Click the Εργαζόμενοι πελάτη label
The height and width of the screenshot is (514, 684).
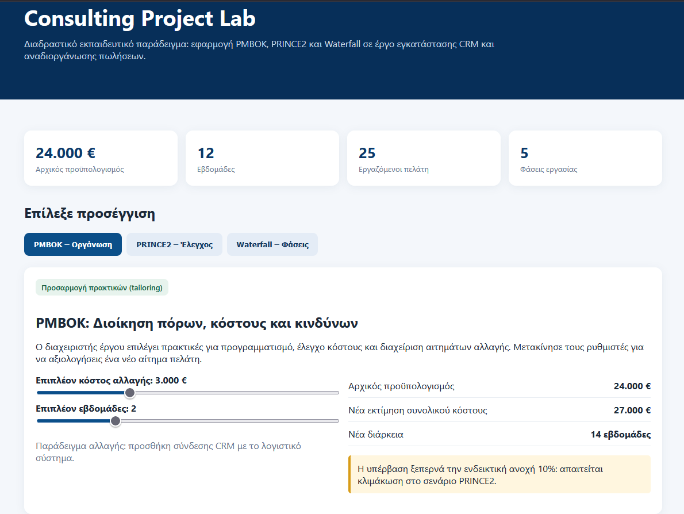[x=394, y=169]
